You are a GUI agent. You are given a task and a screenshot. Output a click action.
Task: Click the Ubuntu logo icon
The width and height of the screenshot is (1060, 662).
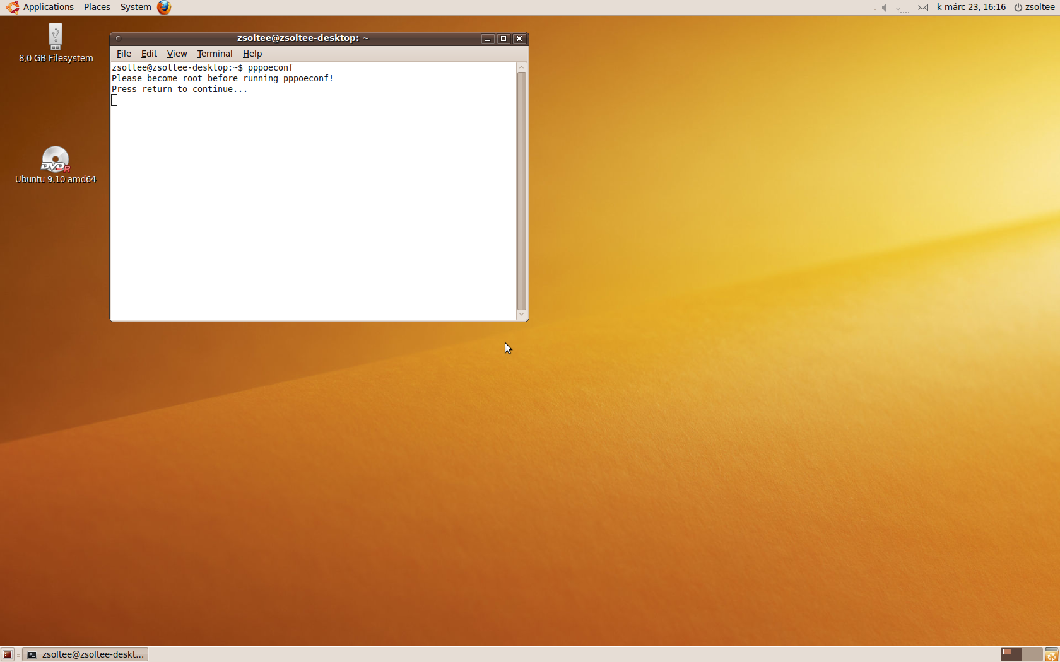point(12,7)
